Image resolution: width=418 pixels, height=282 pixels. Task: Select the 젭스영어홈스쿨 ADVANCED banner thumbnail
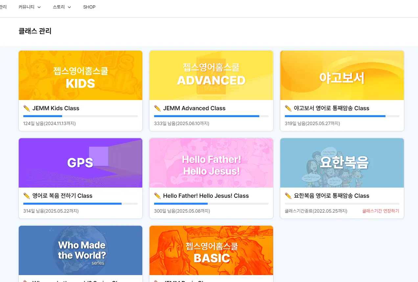[211, 75]
